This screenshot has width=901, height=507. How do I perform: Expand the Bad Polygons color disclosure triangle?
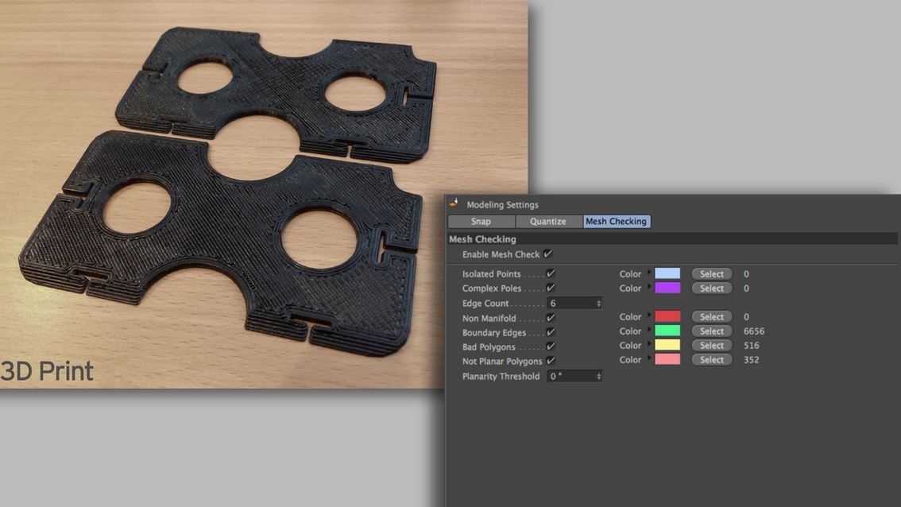coord(649,345)
